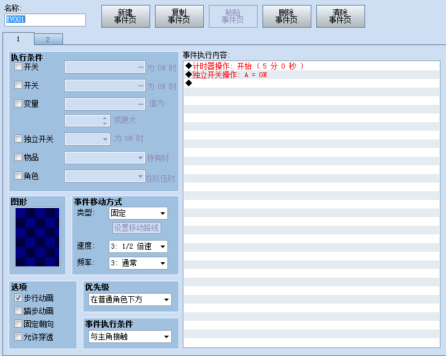Click the ellipsis of the first 开关 field
This screenshot has width=446, height=356.
coord(141,67)
